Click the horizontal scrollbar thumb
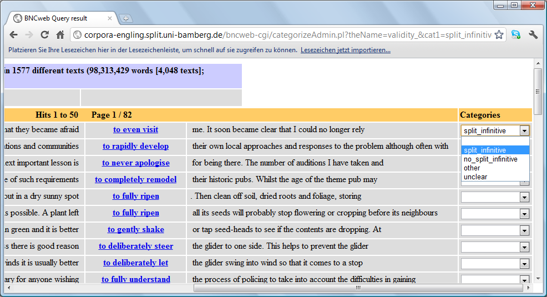The image size is (547, 297). point(358,288)
